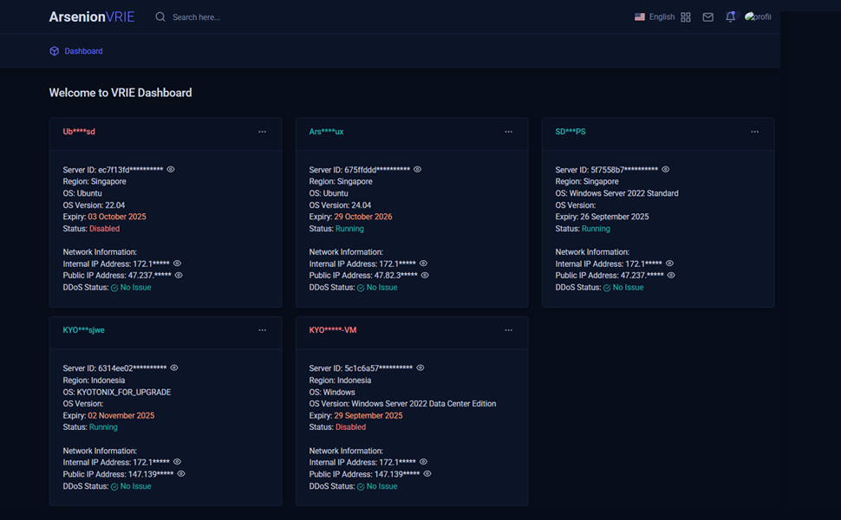This screenshot has width=841, height=520.
Task: Open the English language selector
Action: click(x=662, y=17)
